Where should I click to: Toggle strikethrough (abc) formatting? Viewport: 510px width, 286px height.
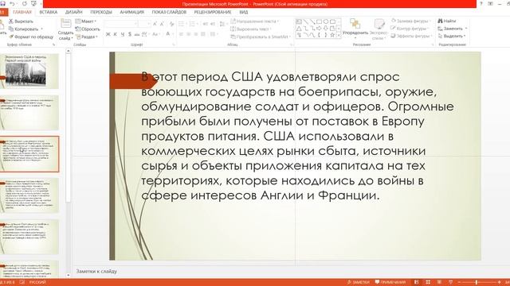136,34
